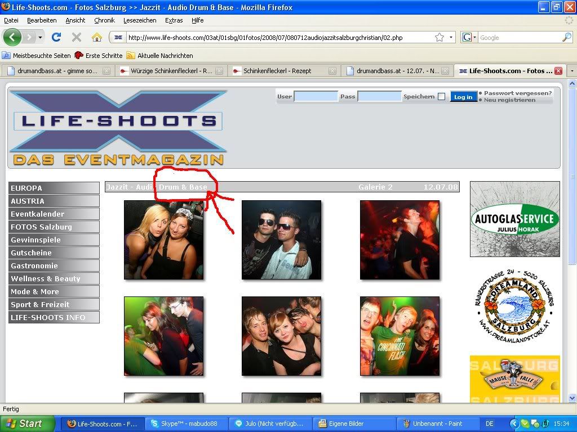
Task: Expand hidden system tray icons arrow
Action: point(514,424)
